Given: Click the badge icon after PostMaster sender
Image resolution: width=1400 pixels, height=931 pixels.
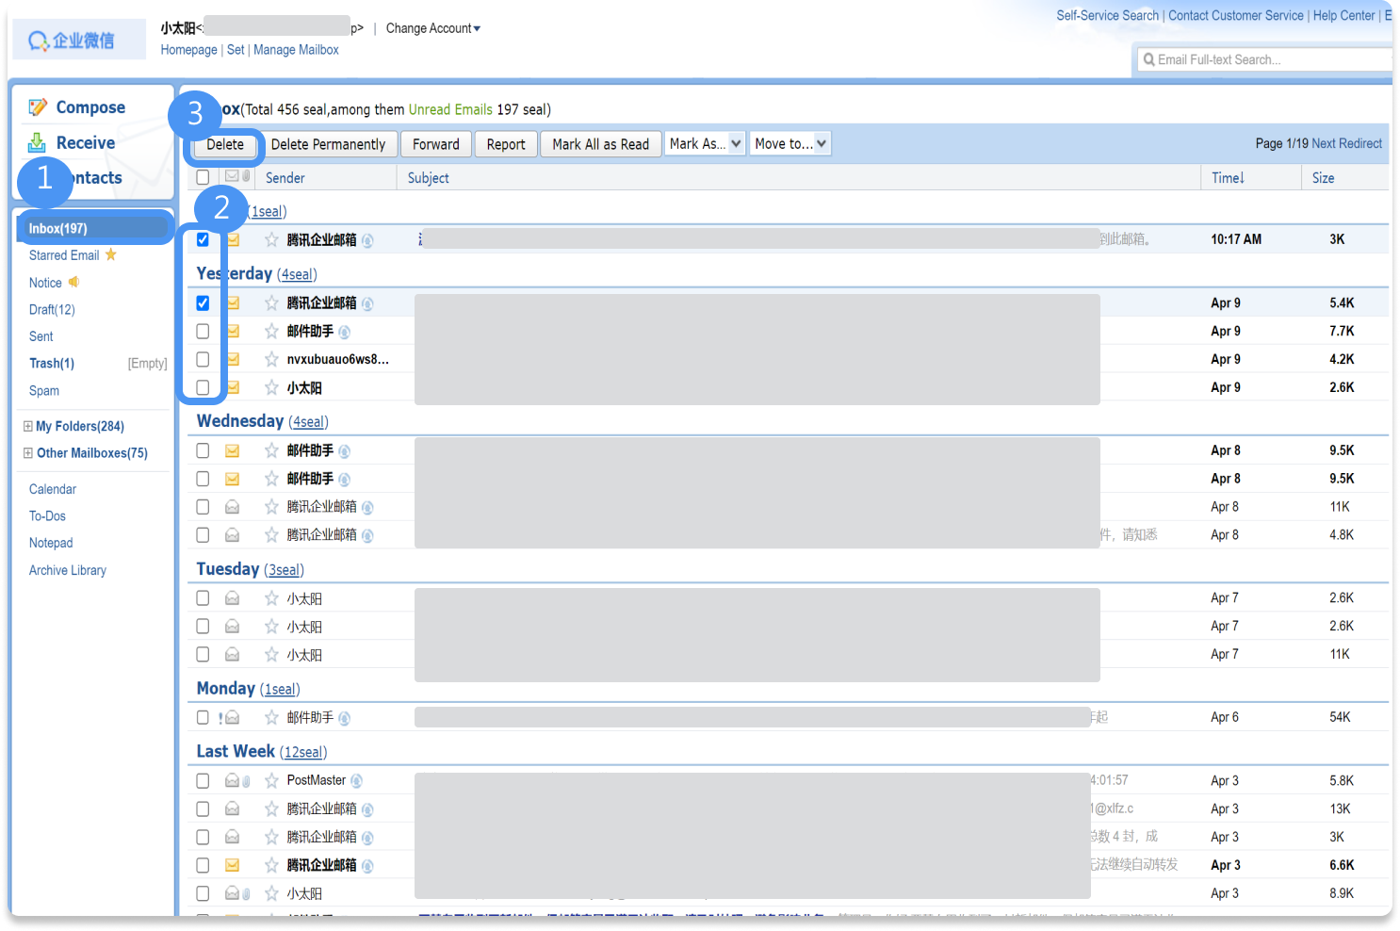Looking at the screenshot, I should pos(356,780).
